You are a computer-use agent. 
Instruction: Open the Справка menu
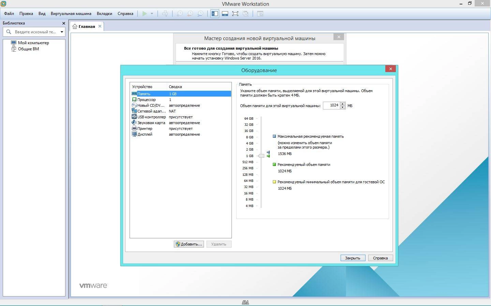pyautogui.click(x=125, y=14)
